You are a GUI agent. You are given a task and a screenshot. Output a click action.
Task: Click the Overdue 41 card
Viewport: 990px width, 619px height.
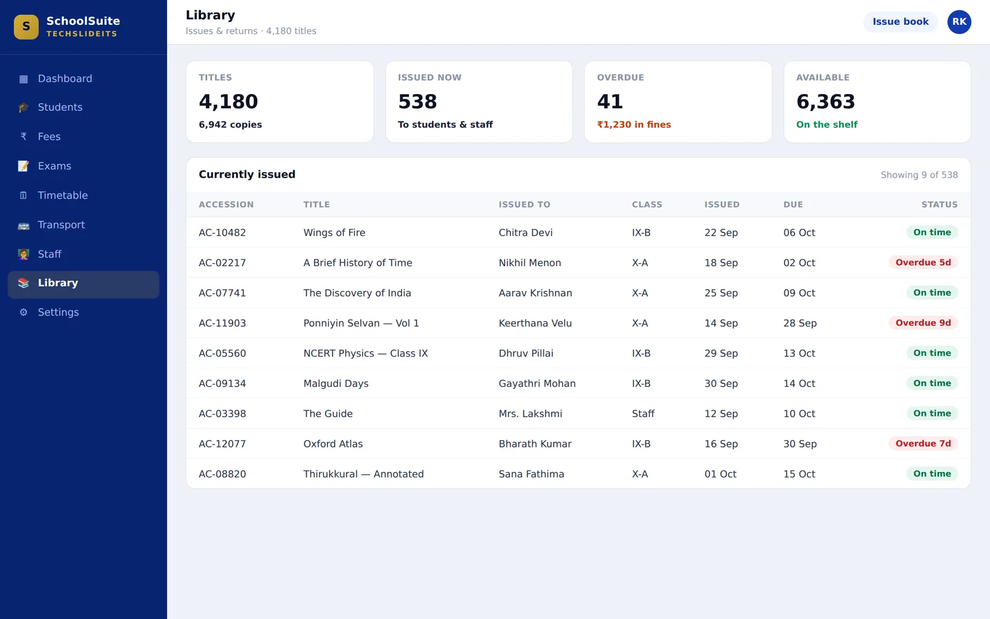678,102
